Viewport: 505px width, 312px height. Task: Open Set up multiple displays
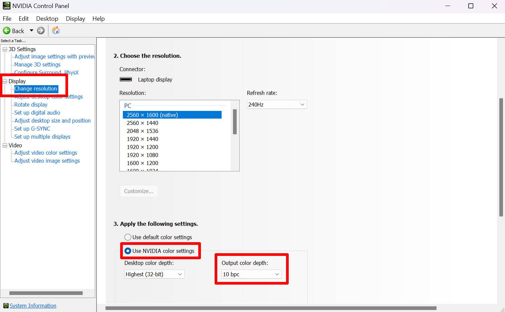tap(42, 137)
